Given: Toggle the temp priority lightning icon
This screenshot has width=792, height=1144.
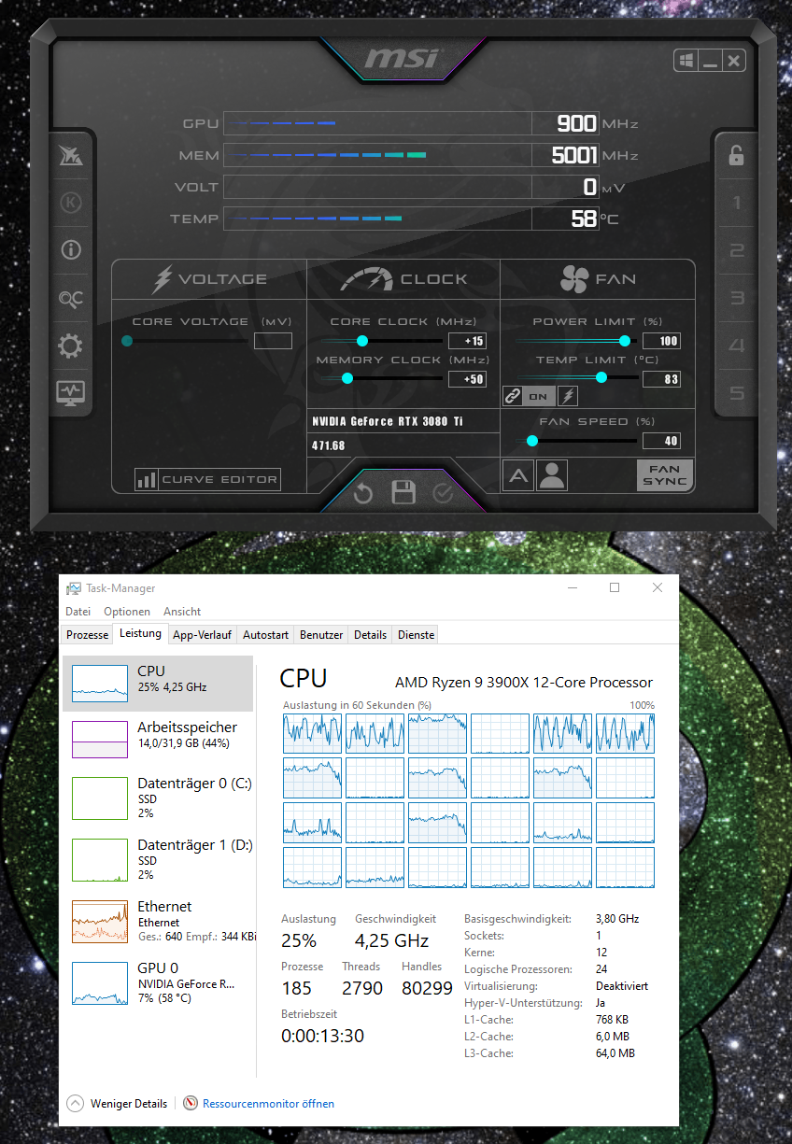Looking at the screenshot, I should (x=568, y=396).
